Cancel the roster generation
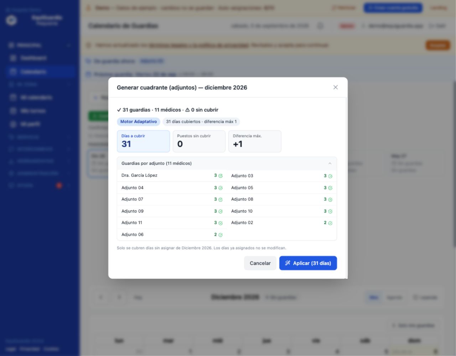456x356 pixels. [260, 263]
